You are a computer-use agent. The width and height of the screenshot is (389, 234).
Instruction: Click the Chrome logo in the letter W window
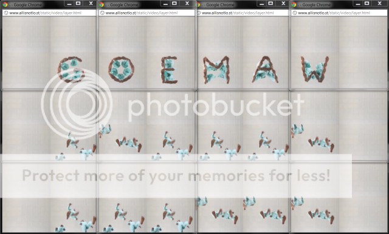[x=294, y=4]
